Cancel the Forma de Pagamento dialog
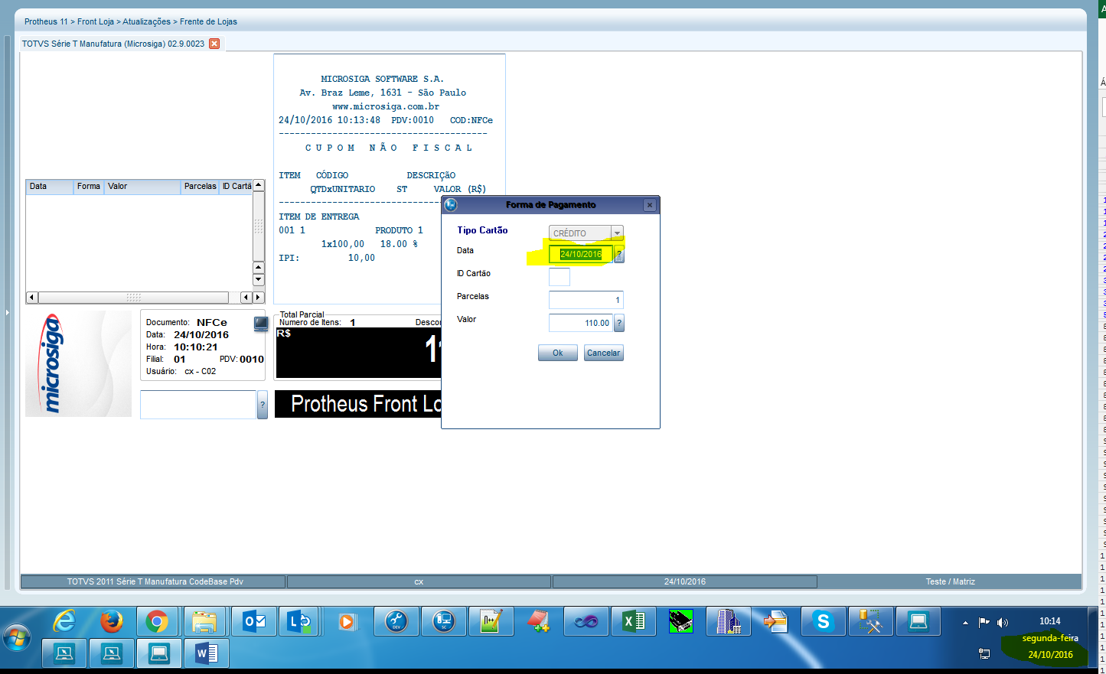The width and height of the screenshot is (1106, 674). pos(604,353)
